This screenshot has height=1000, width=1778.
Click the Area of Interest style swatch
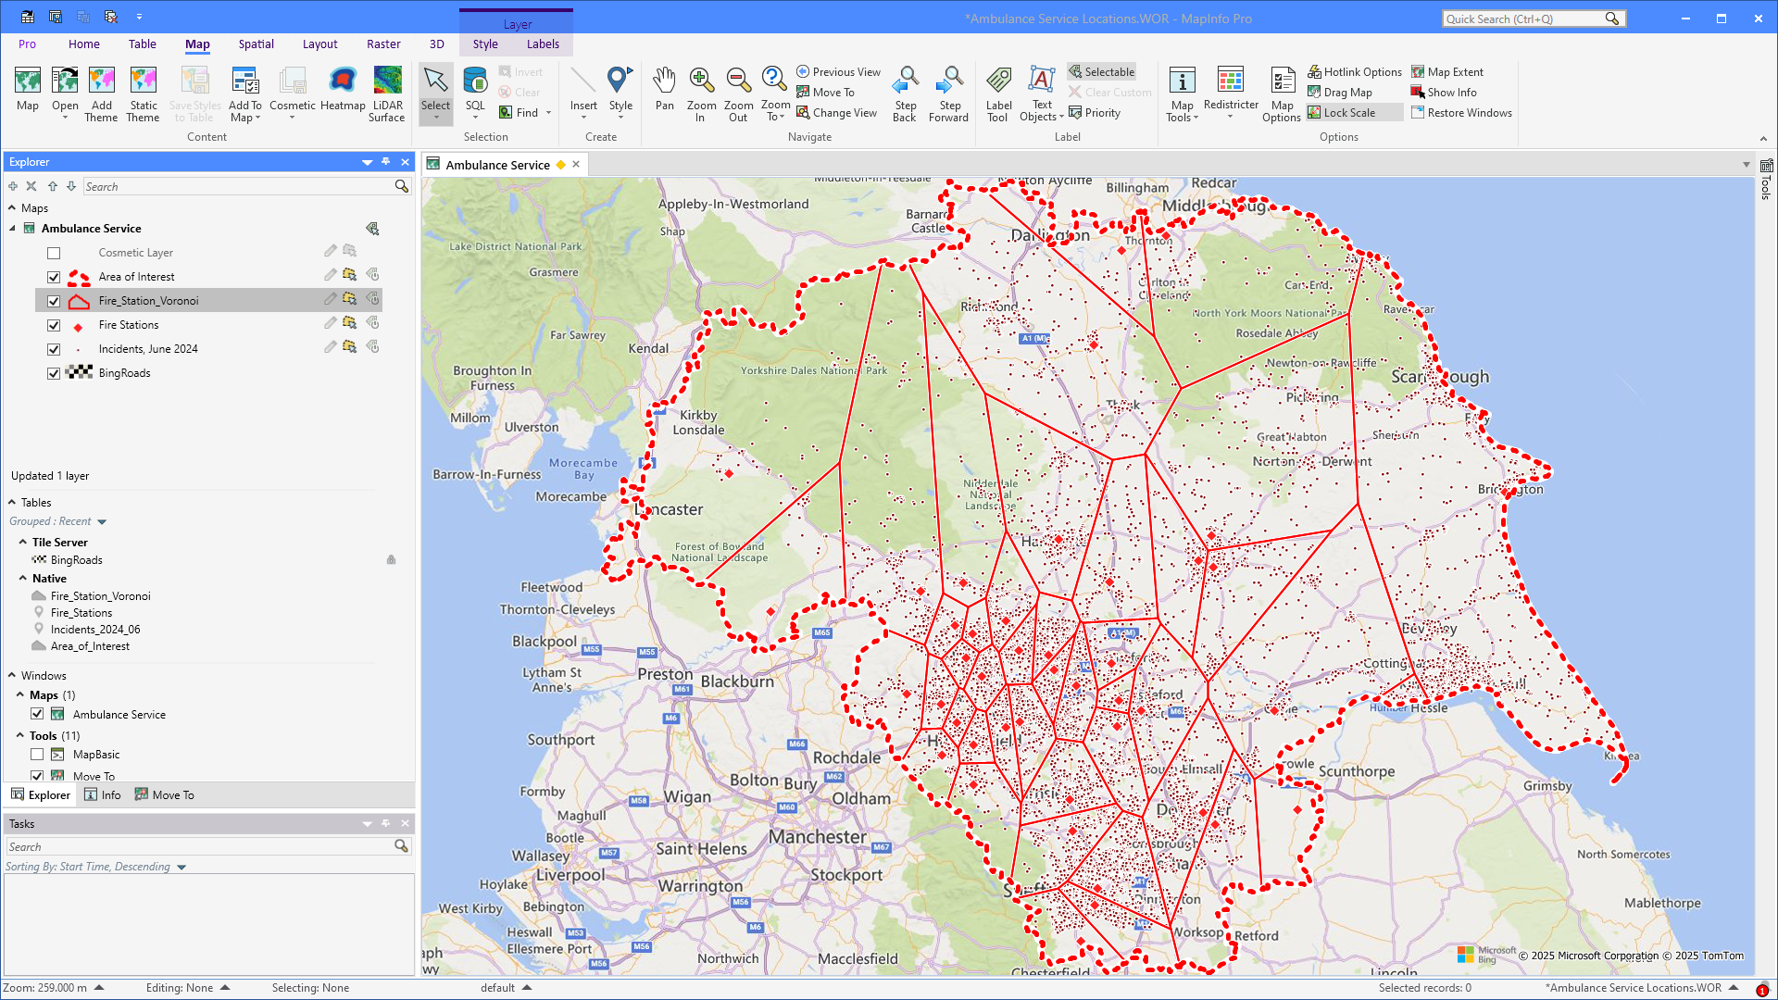coord(80,277)
